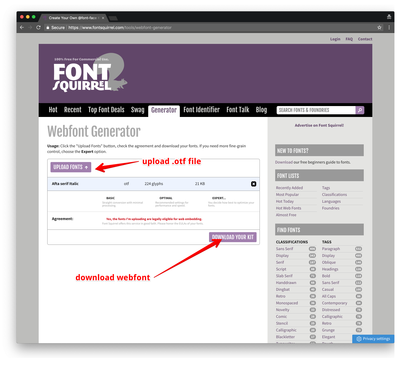Viewport: 411px width, 365px height.
Task: Open the Almost Free list
Action: tap(286, 215)
